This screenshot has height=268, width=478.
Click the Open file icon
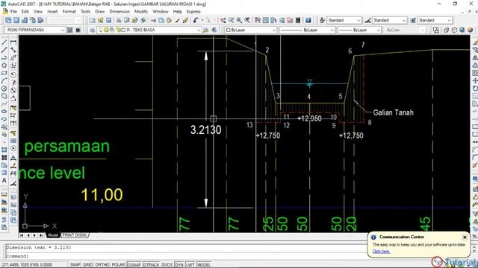click(101, 20)
